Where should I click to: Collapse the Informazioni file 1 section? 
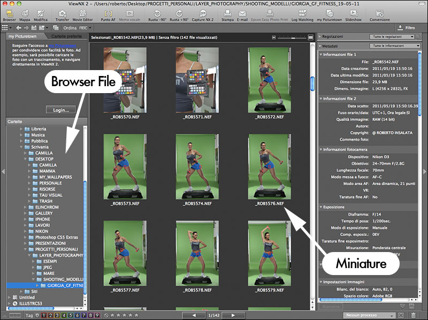pyautogui.click(x=320, y=55)
